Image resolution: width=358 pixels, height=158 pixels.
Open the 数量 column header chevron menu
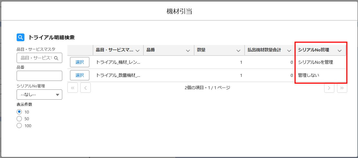238,50
